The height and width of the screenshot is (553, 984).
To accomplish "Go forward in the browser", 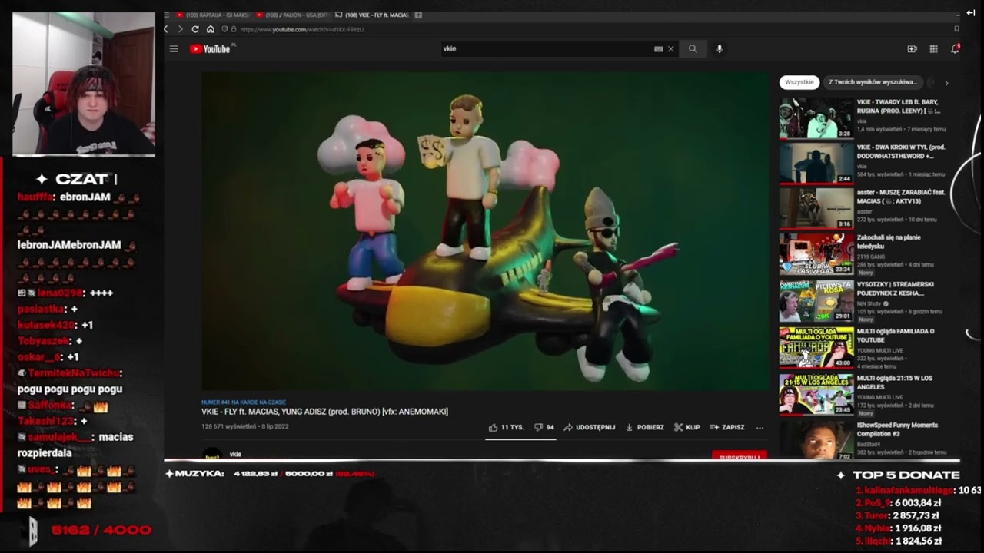I will [181, 29].
